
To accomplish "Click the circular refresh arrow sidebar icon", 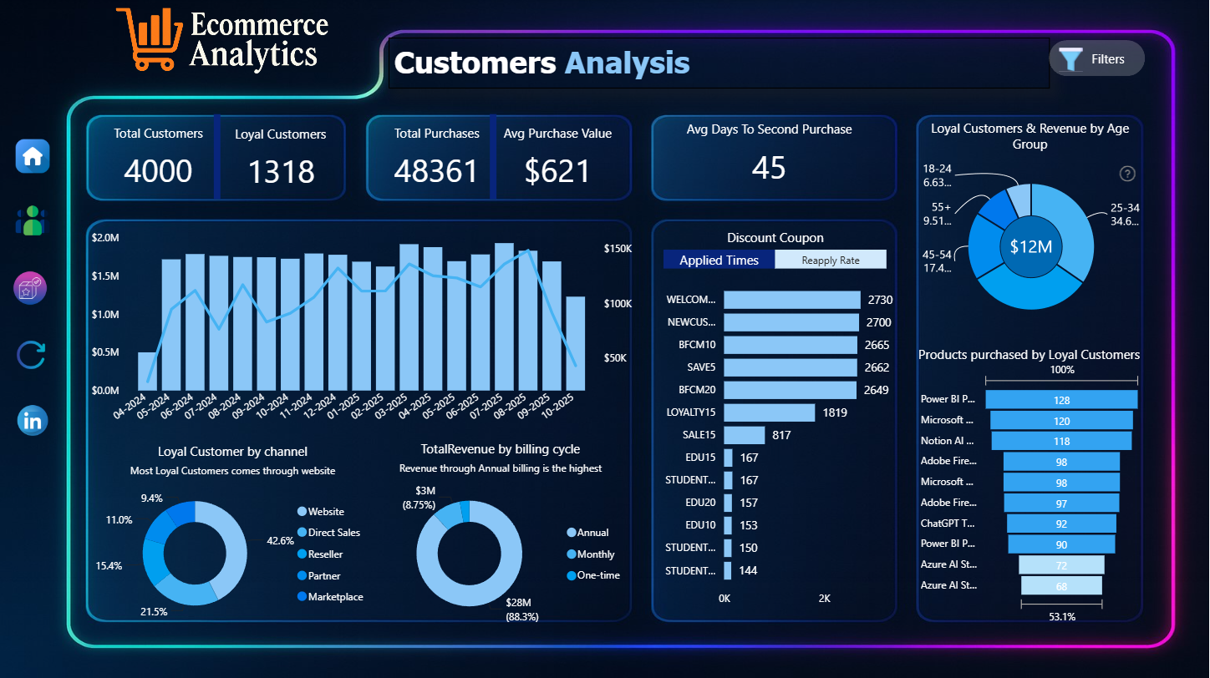I will (x=31, y=355).
